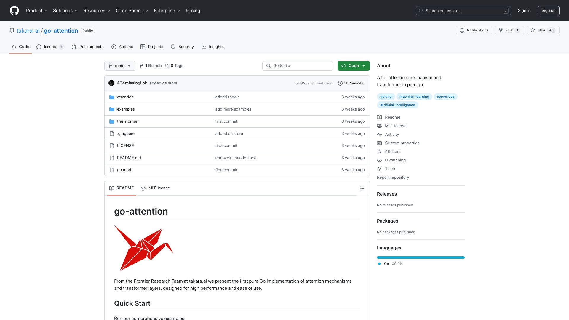This screenshot has height=320, width=569.
Task: Click the attention folder icon
Action: tap(112, 97)
